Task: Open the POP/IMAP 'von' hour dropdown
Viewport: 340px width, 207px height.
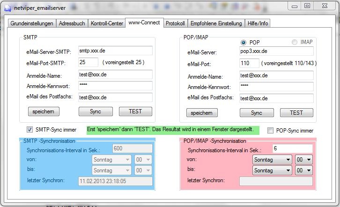Action: coord(304,160)
